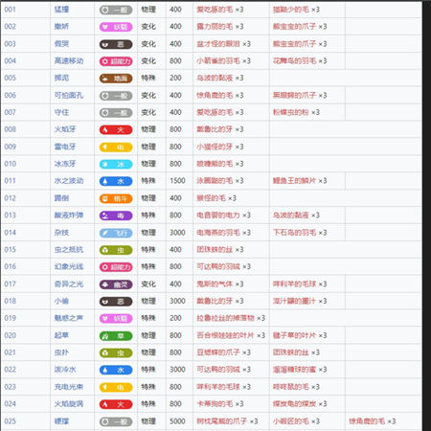Open the 雷电牙 move link
This screenshot has height=431, width=431.
click(x=65, y=147)
